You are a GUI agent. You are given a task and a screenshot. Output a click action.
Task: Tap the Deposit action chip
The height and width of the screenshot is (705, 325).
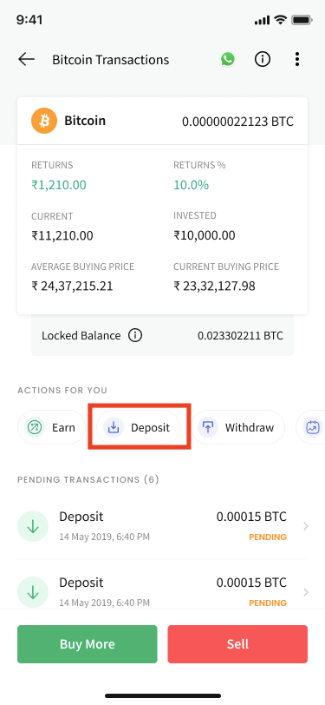click(x=139, y=427)
